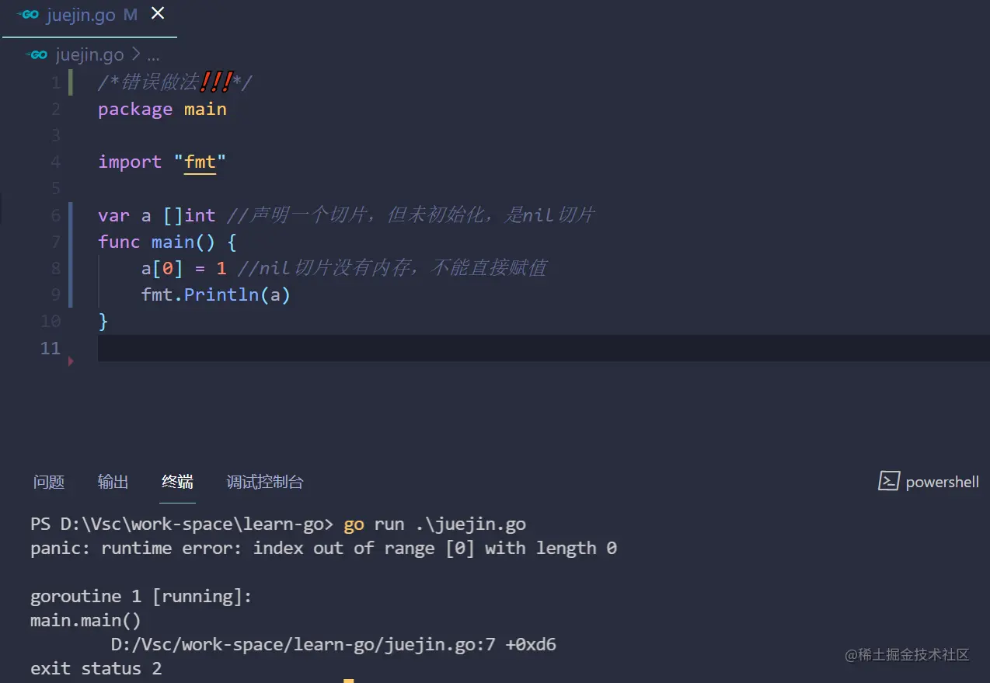Select juejin.go in the breadcrumb path
Screen dimensions: 990x683
coord(89,55)
